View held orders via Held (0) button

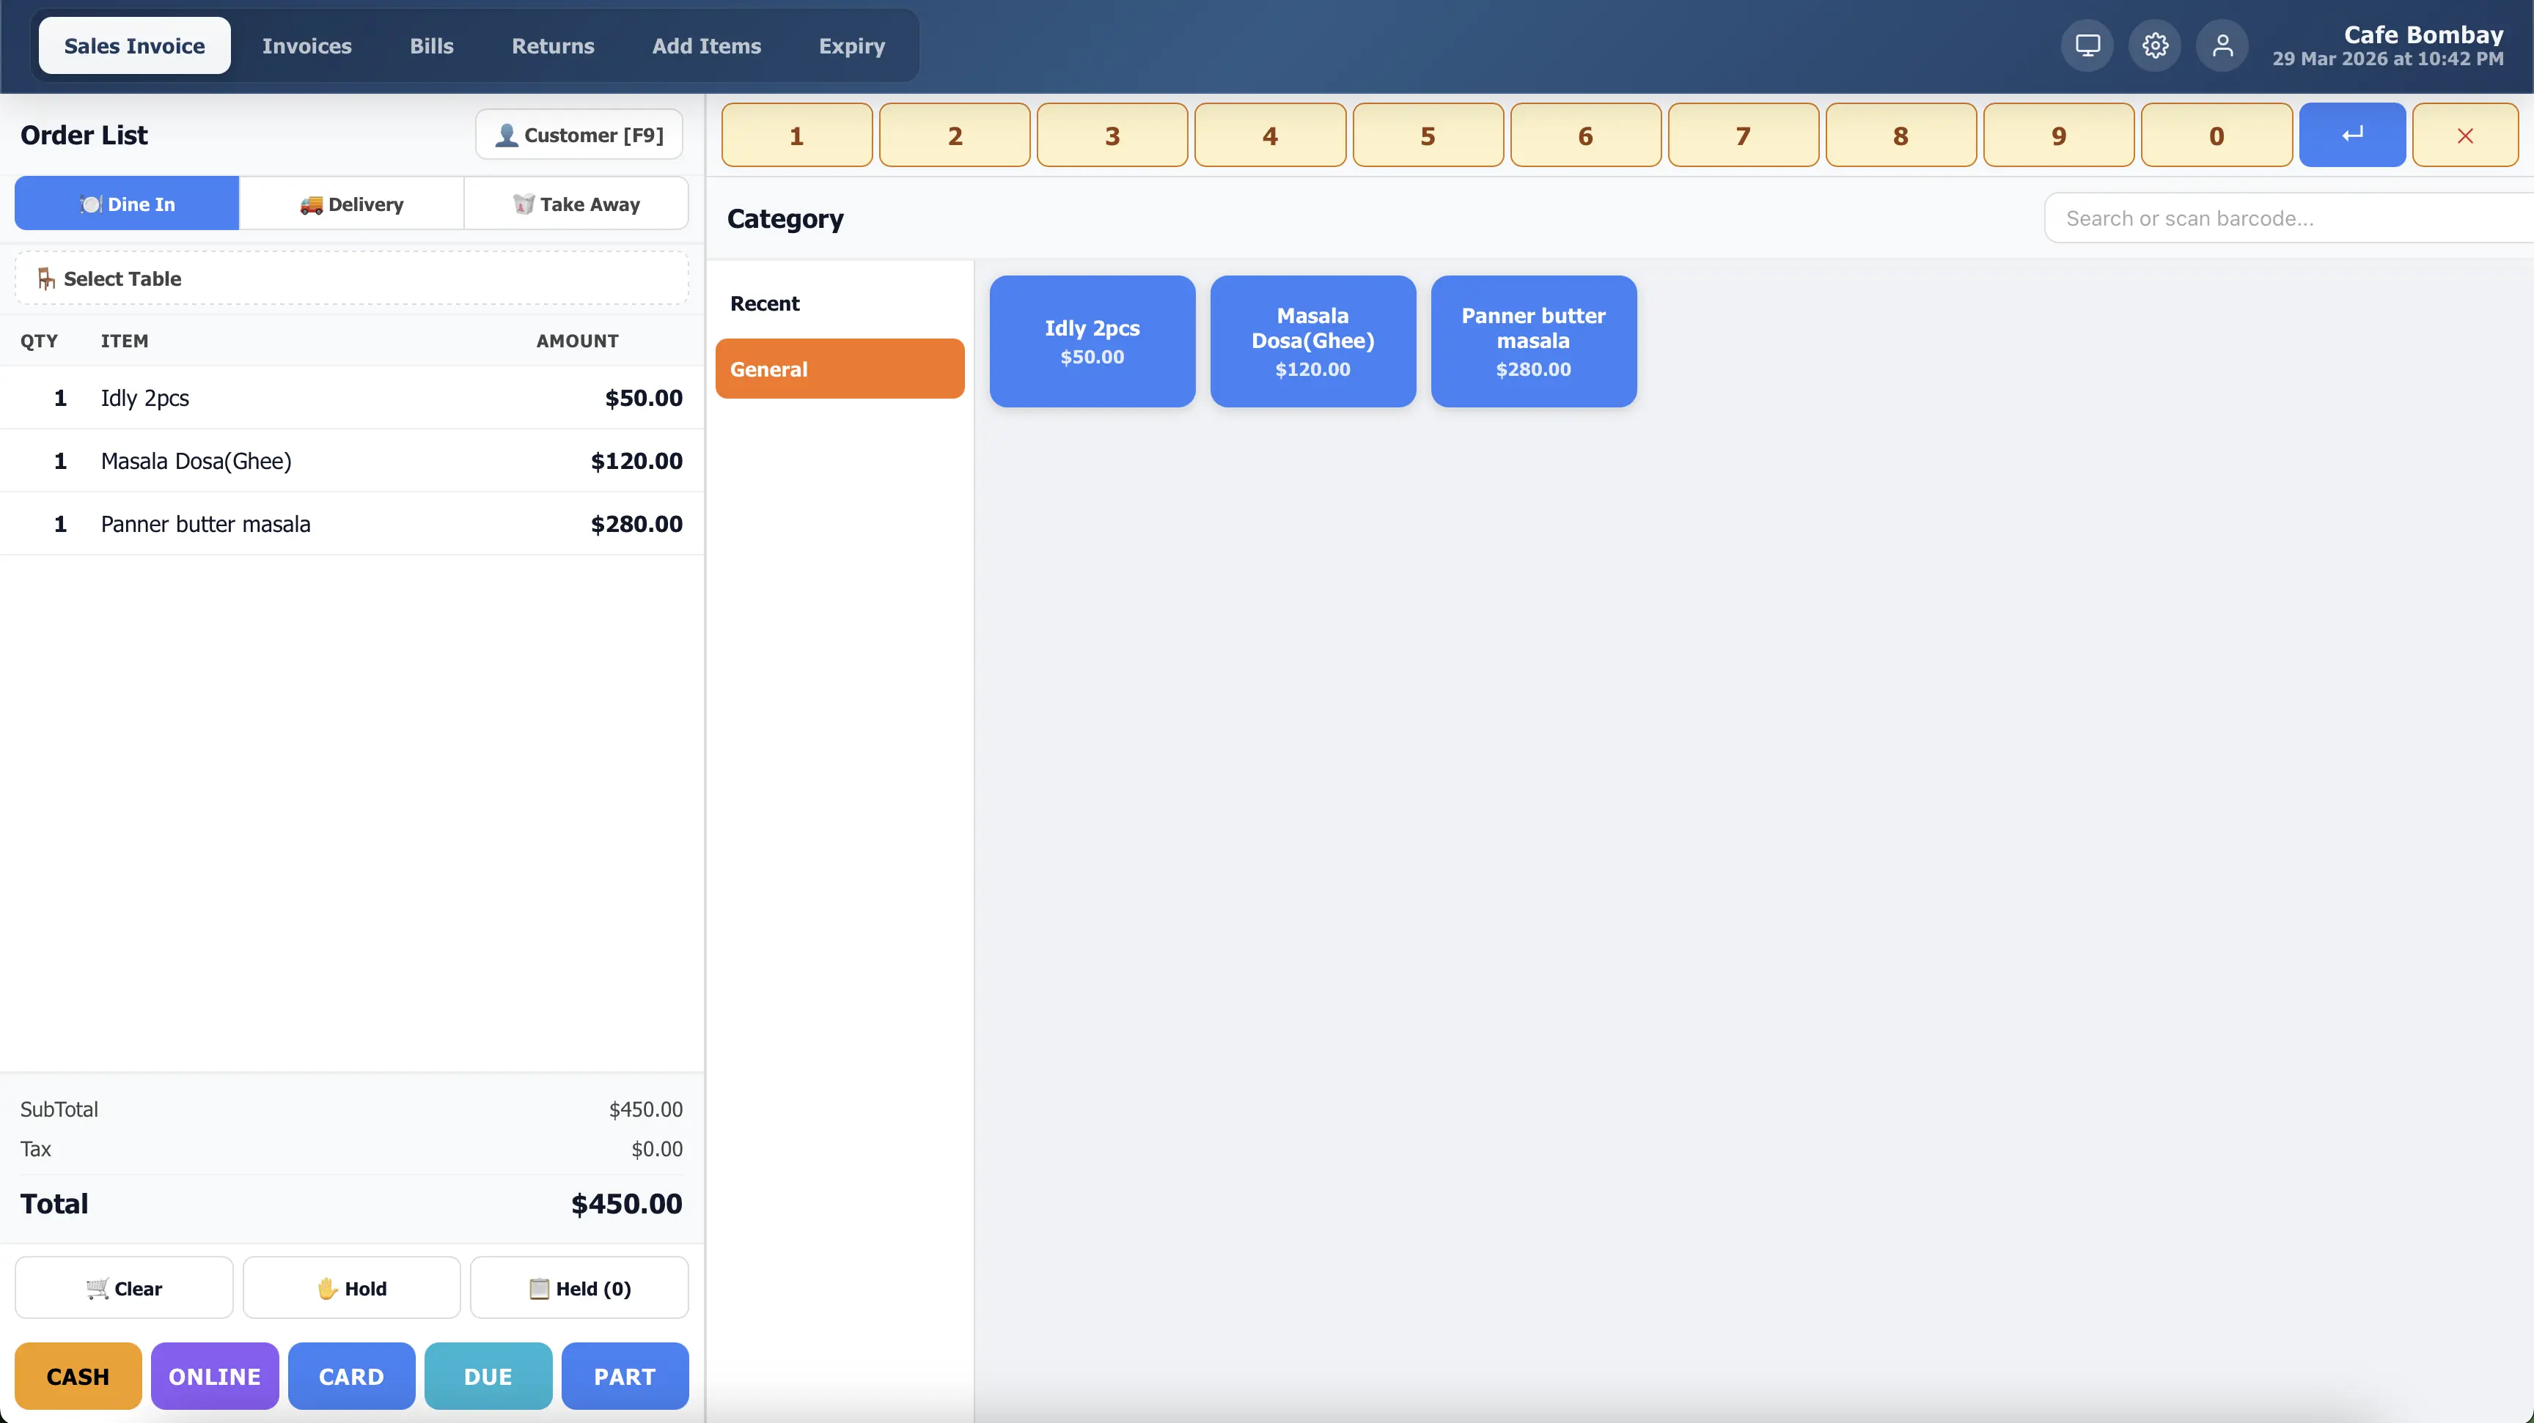point(579,1287)
